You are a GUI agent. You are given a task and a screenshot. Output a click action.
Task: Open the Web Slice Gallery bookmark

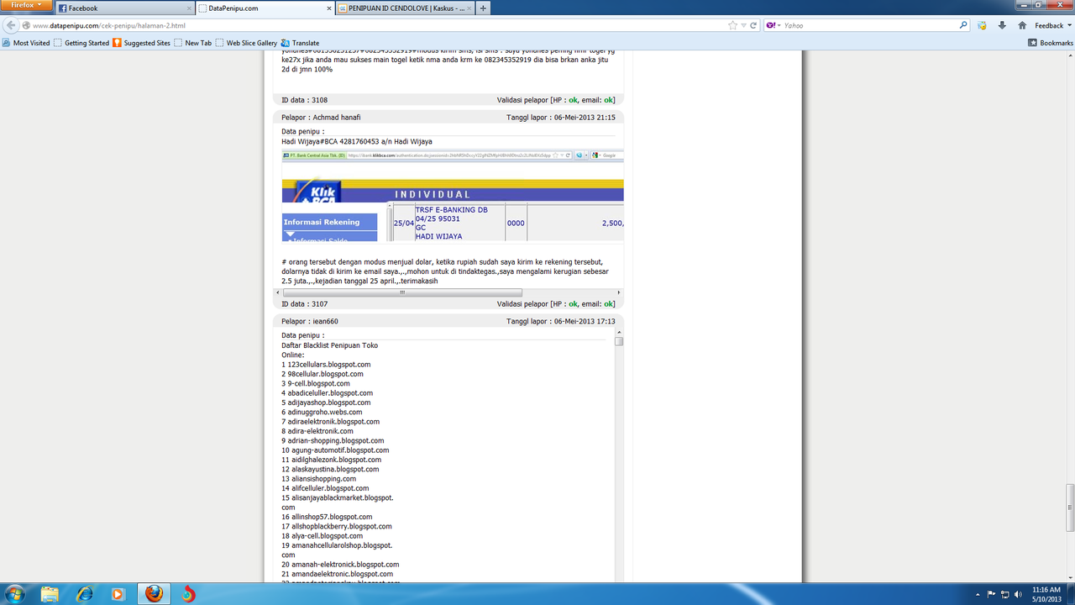coord(246,43)
